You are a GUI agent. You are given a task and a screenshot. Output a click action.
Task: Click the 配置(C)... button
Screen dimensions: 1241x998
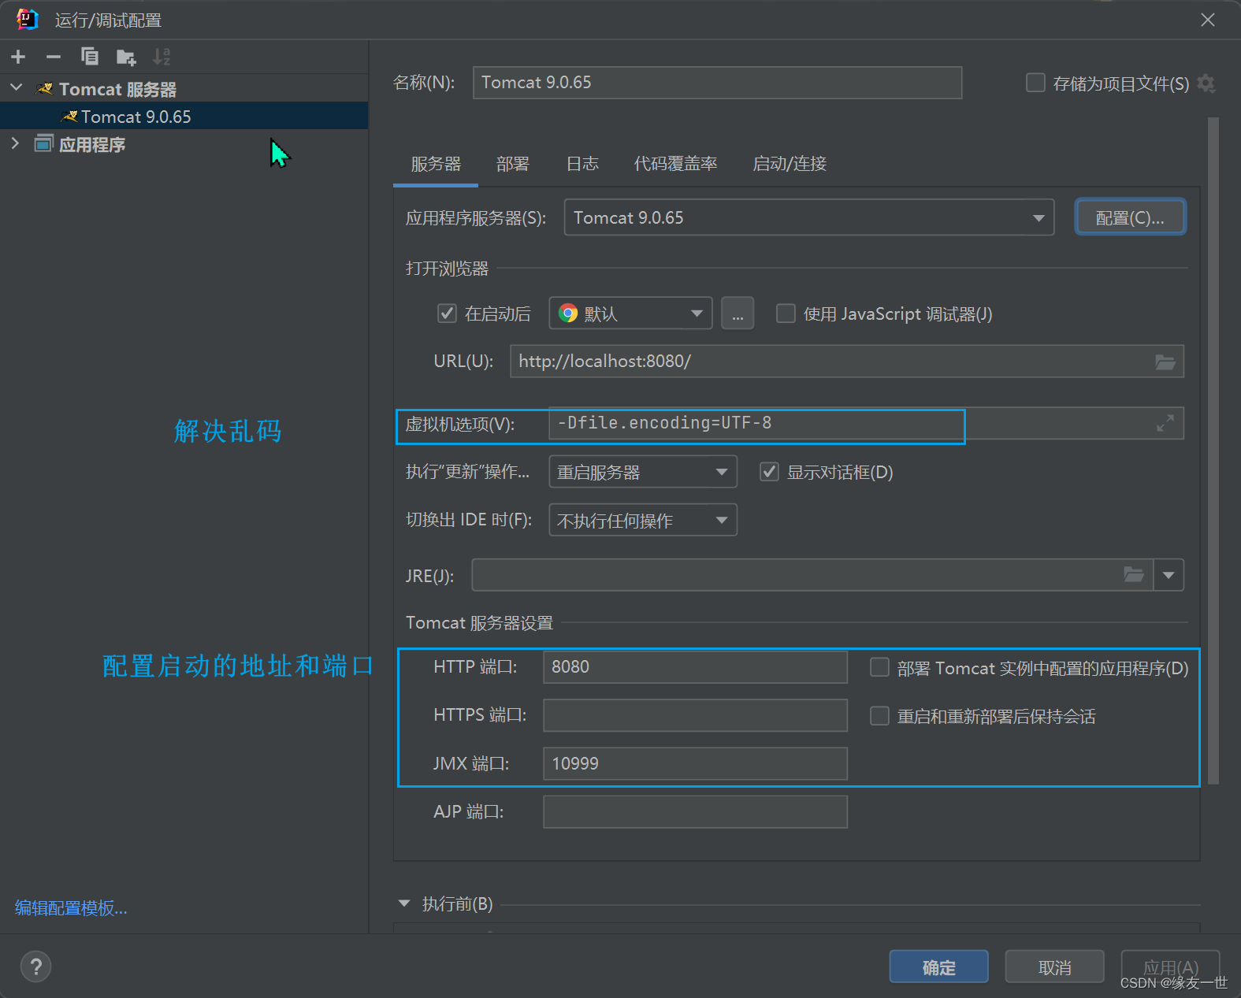(1130, 217)
